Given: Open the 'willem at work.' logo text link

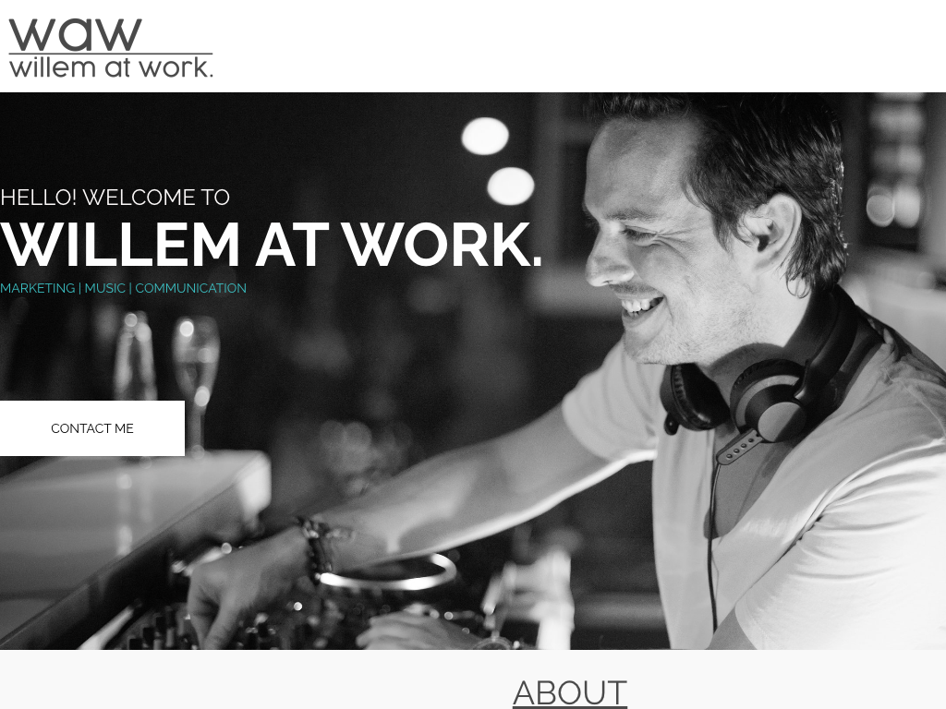Looking at the screenshot, I should point(111,67).
